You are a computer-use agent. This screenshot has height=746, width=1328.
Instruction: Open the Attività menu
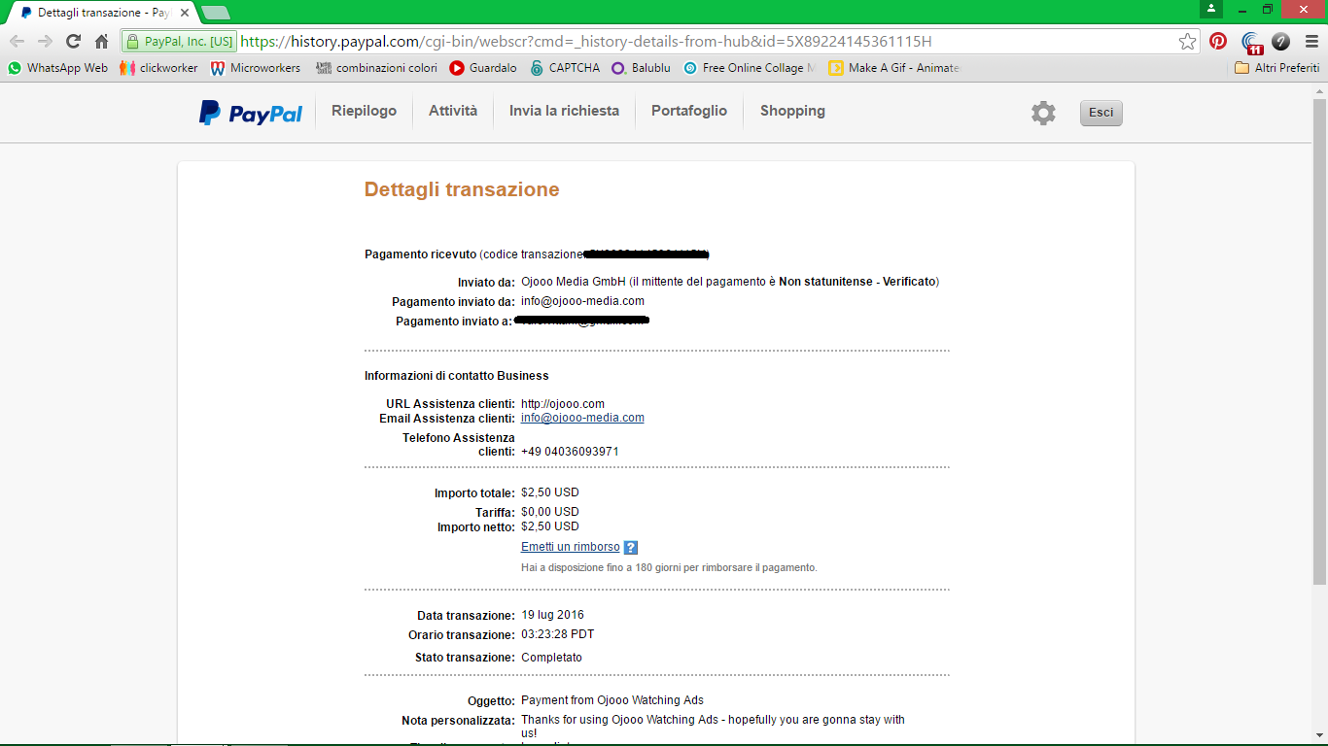(x=453, y=111)
